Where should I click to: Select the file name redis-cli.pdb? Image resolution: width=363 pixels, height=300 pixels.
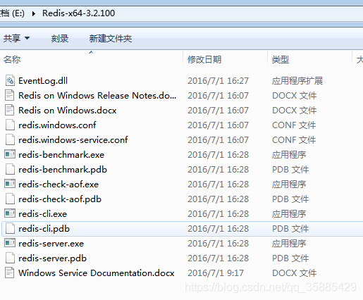(x=44, y=229)
